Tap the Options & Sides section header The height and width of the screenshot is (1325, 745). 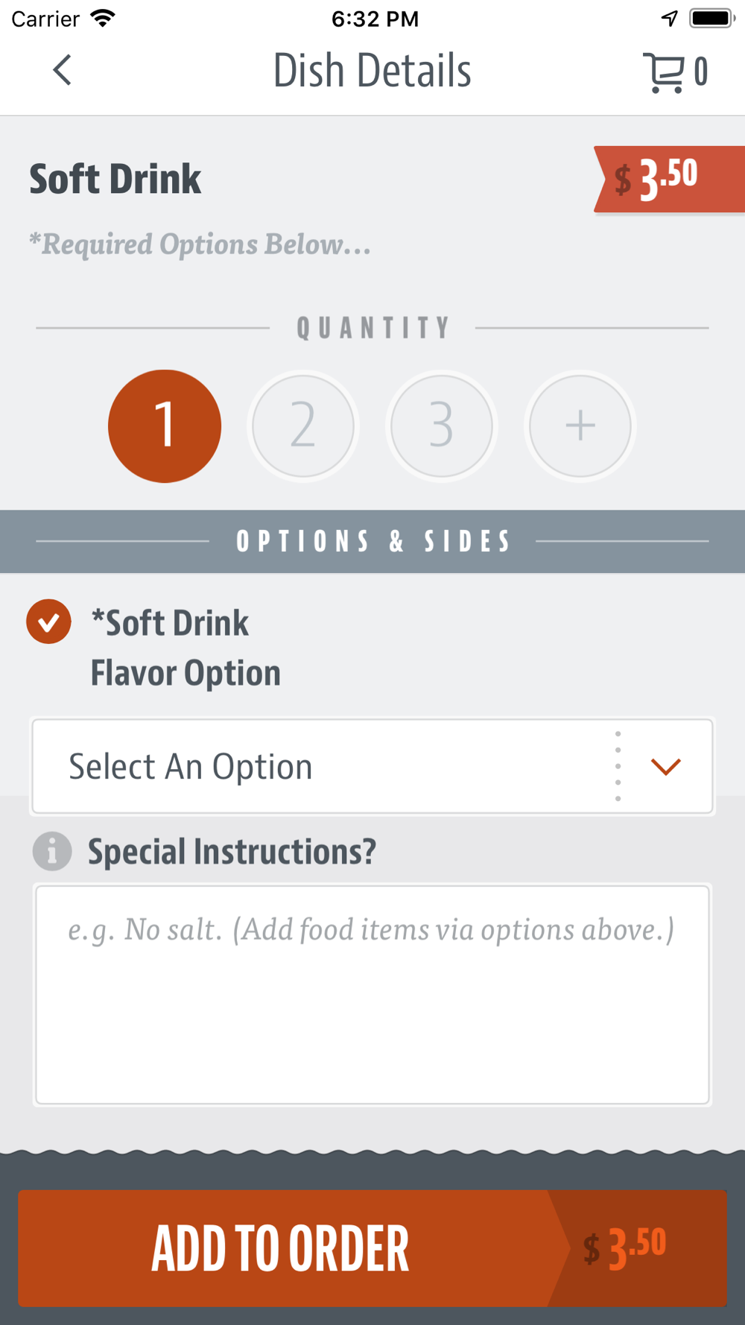(372, 541)
